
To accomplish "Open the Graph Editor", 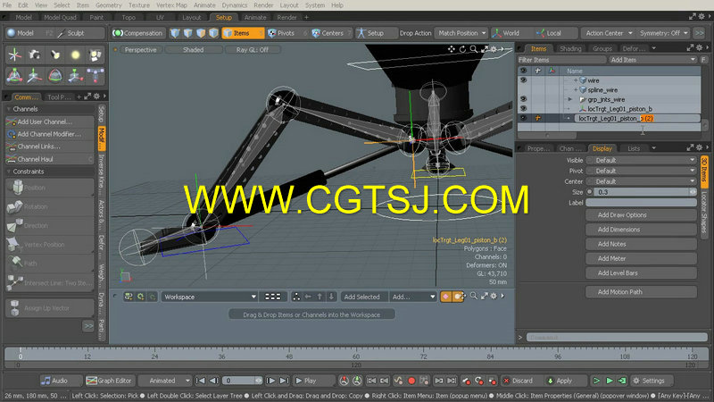I will (110, 381).
